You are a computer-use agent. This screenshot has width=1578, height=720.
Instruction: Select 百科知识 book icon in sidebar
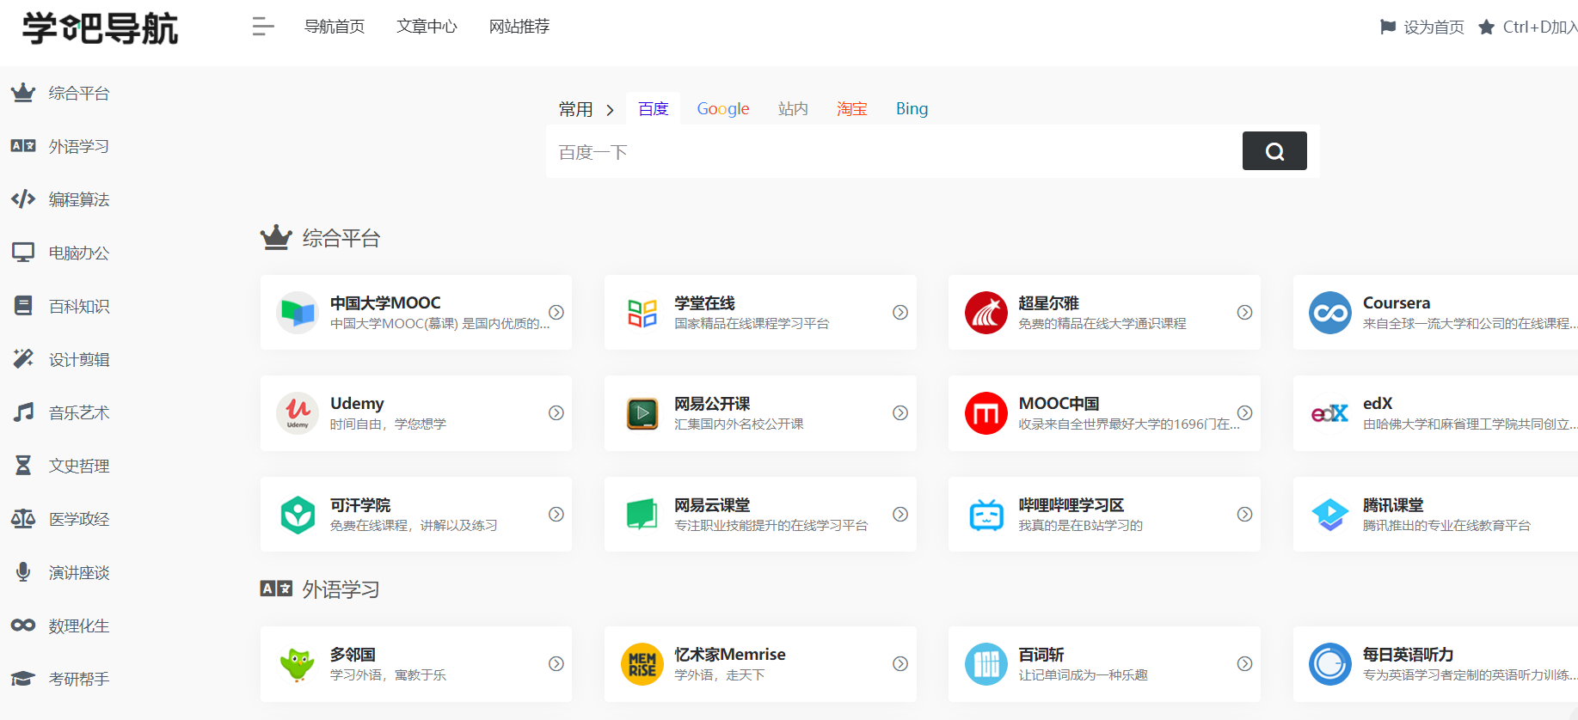(23, 306)
